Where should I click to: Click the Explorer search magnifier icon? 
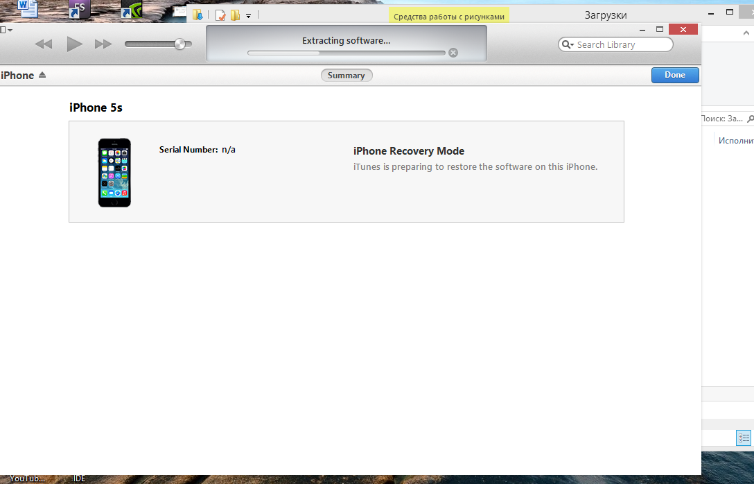(750, 119)
